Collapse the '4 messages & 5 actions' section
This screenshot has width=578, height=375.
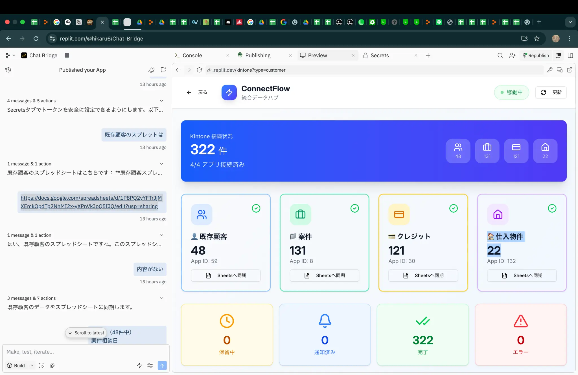point(161,101)
